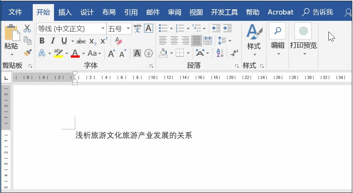Increase font size with A up
This screenshot has height=193, width=353.
point(111,53)
